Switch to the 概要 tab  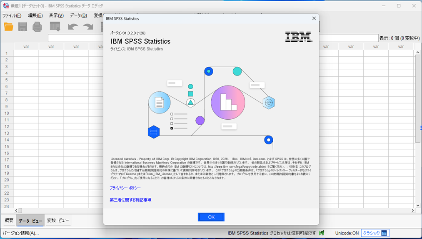pos(9,220)
